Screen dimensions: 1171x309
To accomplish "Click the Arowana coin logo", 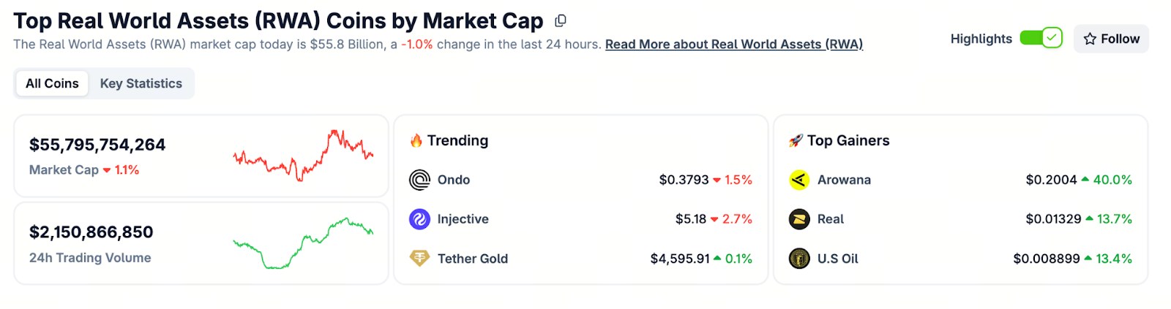I will (799, 180).
